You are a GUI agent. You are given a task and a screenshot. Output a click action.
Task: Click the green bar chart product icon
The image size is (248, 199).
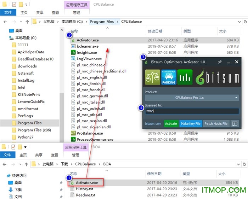185,77
